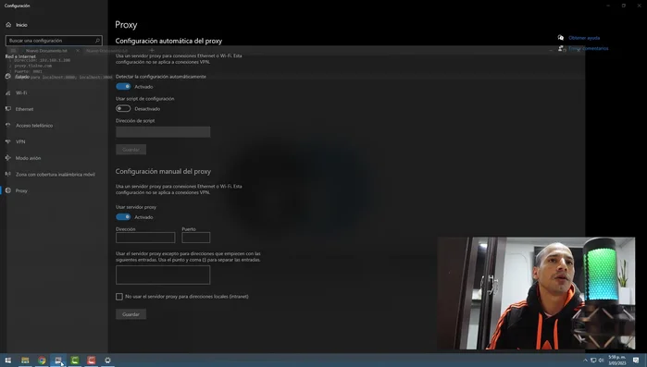Toggle the Usar servidor proxy switch

[x=123, y=216]
